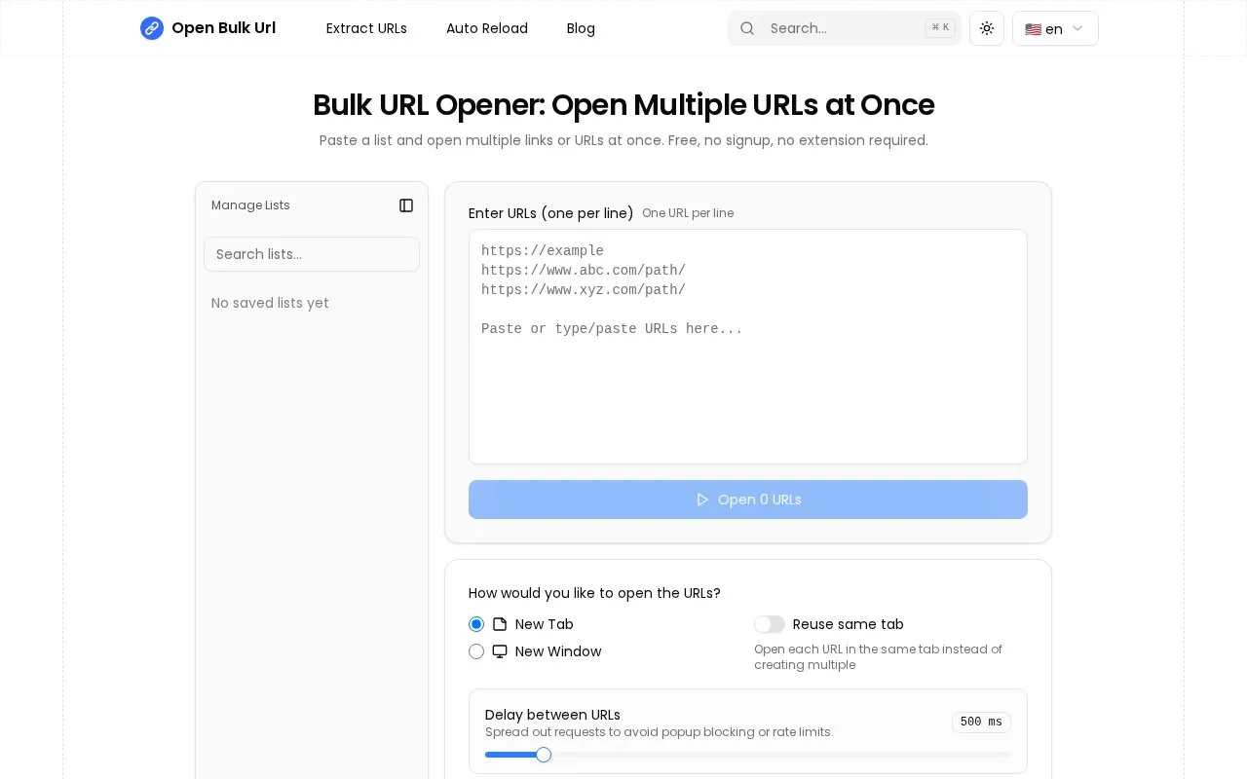1247x779 pixels.
Task: Click the 'Delay between URLs' label
Action: 552,715
